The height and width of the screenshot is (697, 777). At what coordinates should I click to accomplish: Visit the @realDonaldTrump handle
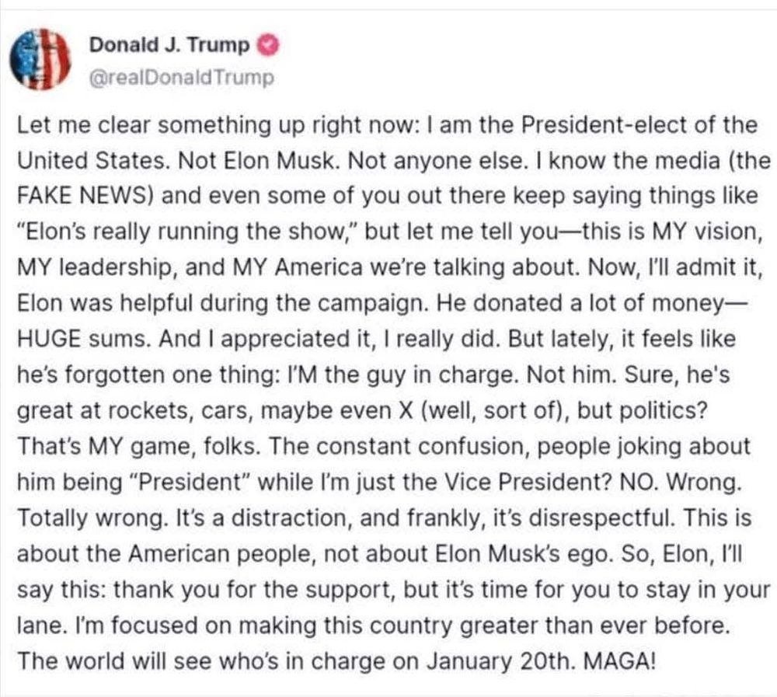[x=181, y=78]
